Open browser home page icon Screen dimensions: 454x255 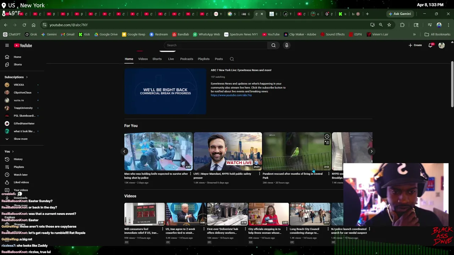click(x=33, y=25)
